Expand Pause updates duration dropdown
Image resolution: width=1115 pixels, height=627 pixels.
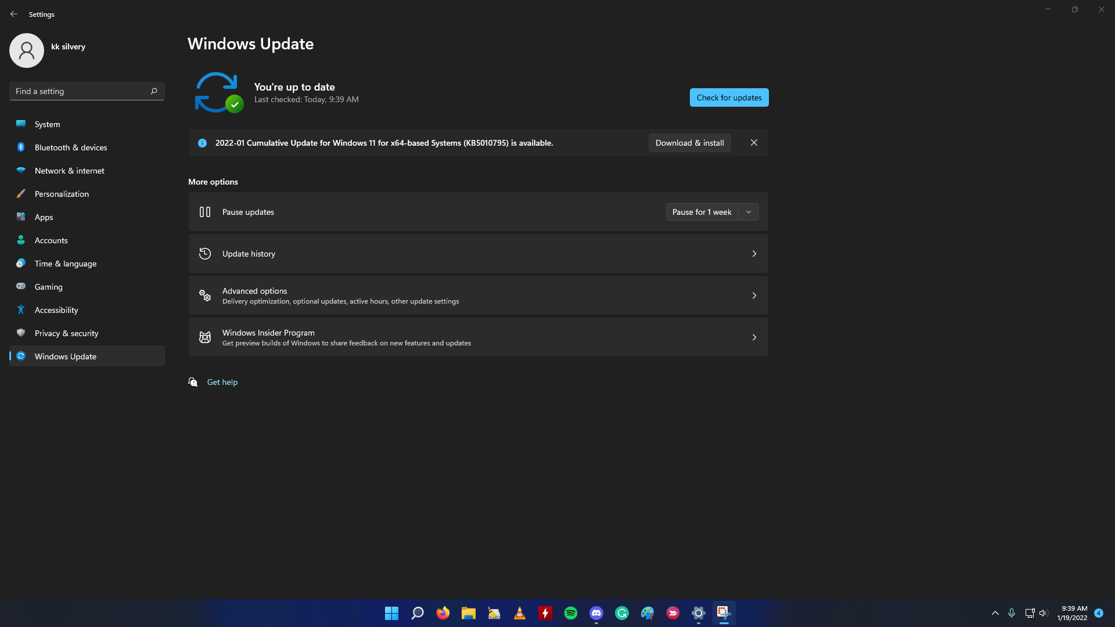click(748, 211)
